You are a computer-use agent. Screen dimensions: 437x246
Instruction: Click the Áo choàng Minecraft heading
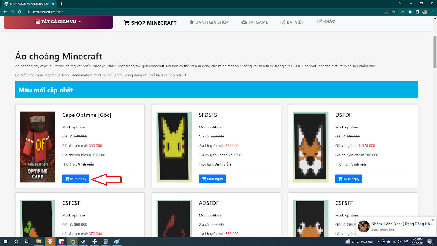pyautogui.click(x=58, y=56)
